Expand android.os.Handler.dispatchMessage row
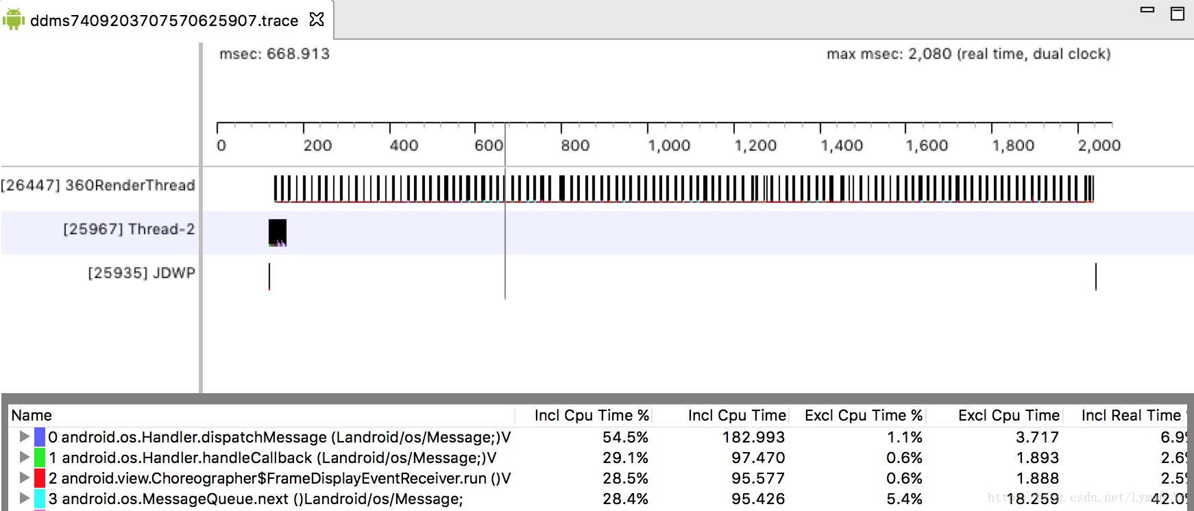The image size is (1194, 511). point(25,436)
